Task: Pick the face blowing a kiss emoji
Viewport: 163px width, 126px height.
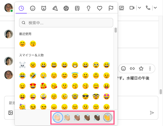Action: click(54, 86)
